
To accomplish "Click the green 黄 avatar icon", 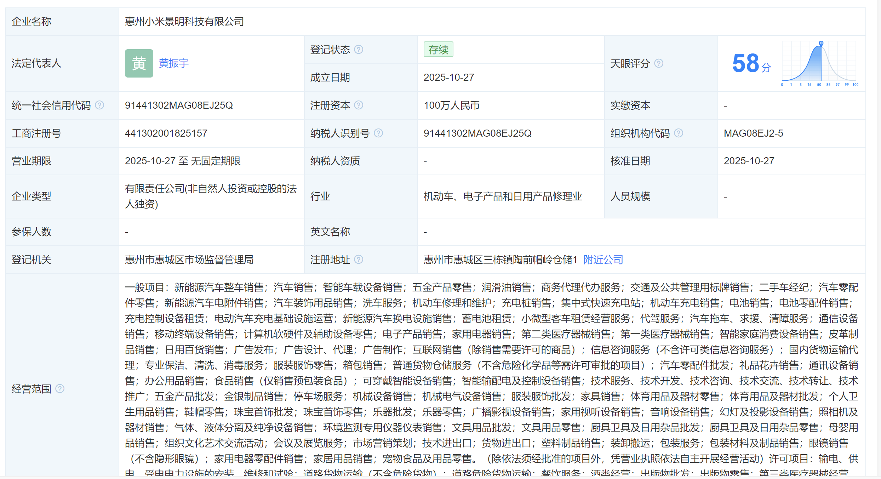I will click(139, 63).
